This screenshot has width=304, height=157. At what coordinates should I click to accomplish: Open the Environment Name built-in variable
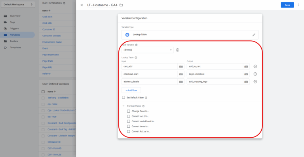click(52, 42)
